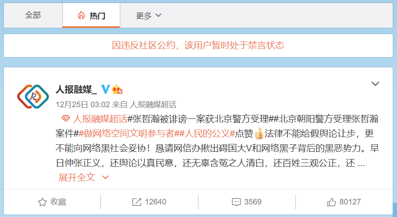Expand full post via 展开全文
Screen dimensions: 397x217
pyautogui.click(x=83, y=177)
